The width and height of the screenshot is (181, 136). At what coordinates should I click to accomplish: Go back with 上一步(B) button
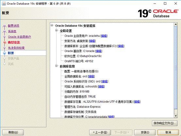click(100, 132)
